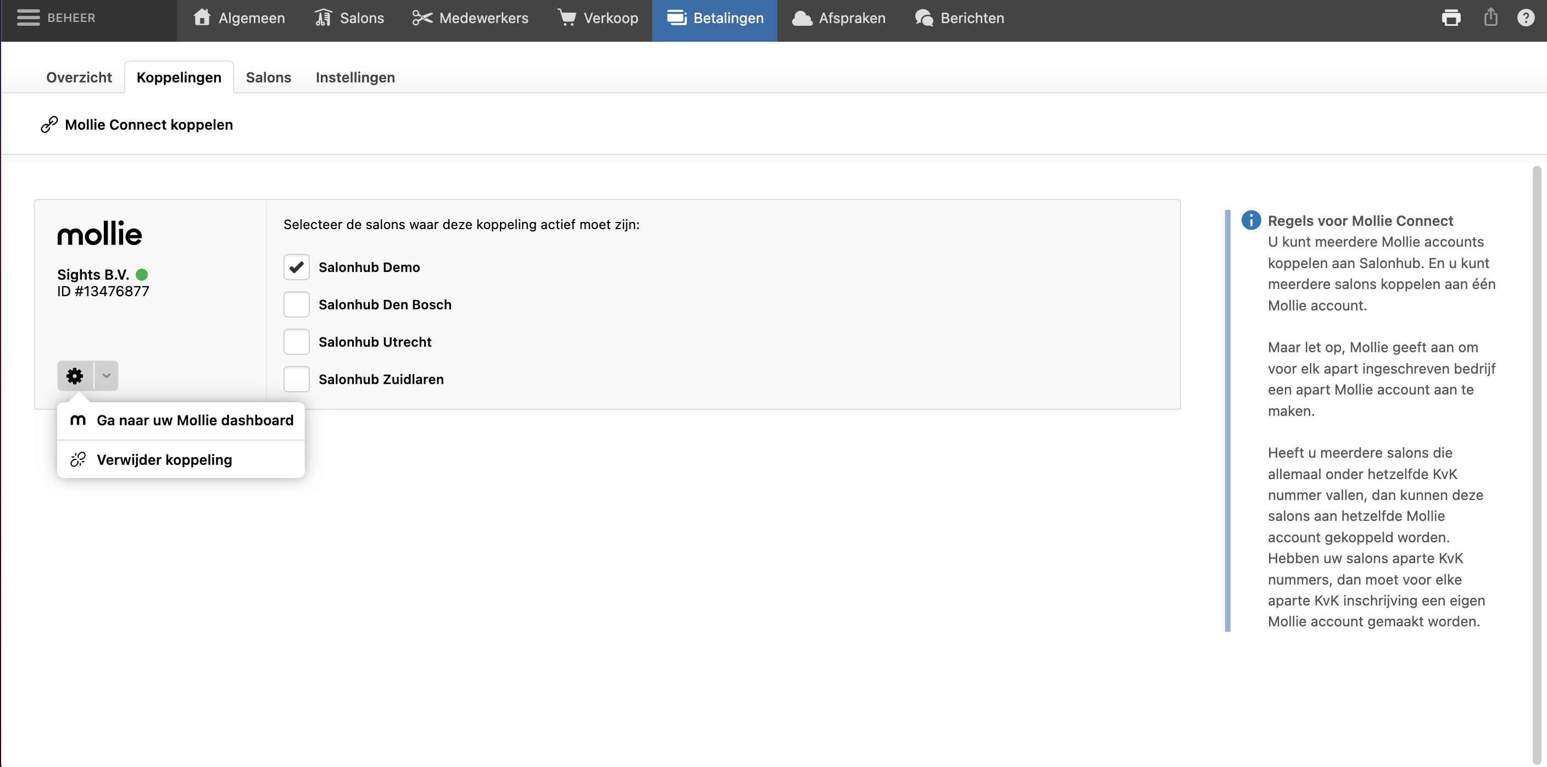Click the shopping cart icon in Verkoop
This screenshot has width=1547, height=767.
pos(567,18)
